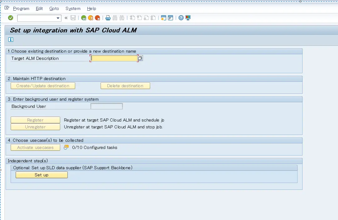Go to the next page icon
This screenshot has height=220, width=338.
click(x=146, y=18)
